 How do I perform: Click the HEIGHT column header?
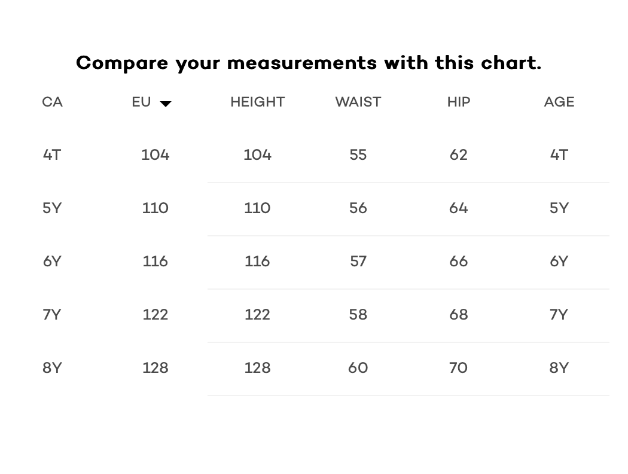258,102
